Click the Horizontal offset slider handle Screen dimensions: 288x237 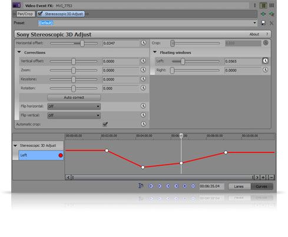coord(82,44)
